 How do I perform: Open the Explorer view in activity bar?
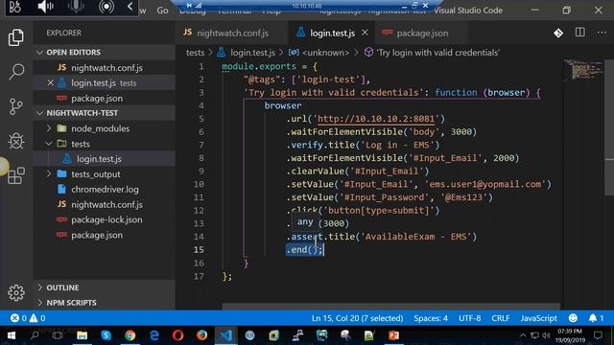click(16, 37)
